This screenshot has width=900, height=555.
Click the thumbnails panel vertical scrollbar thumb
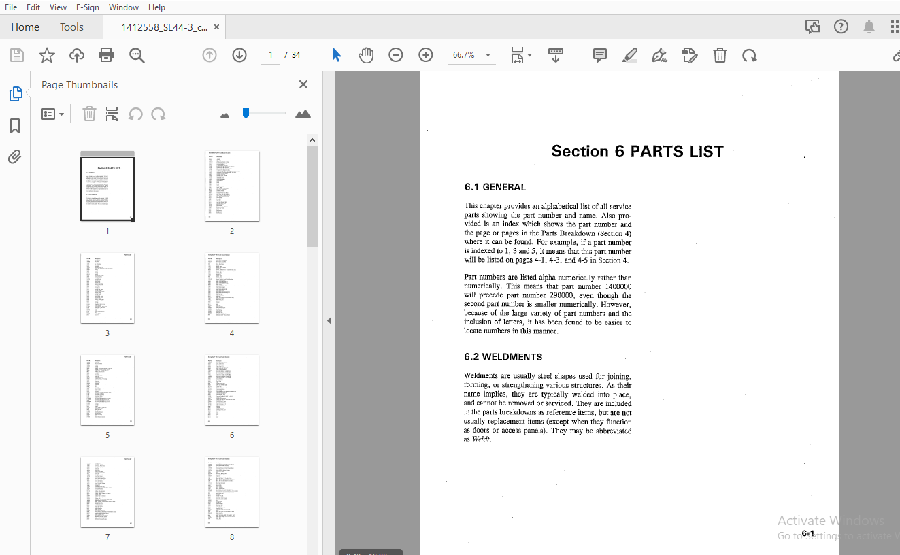click(x=312, y=196)
